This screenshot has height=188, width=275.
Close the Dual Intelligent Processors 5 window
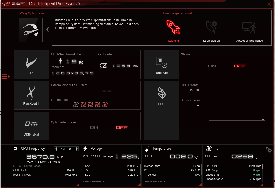[269, 4]
